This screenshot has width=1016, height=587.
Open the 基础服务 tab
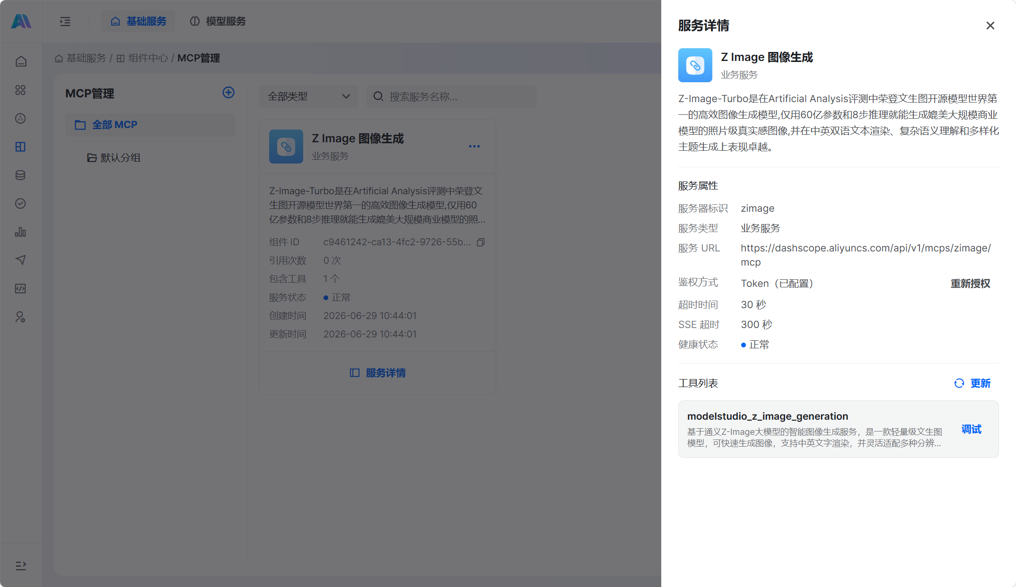click(138, 21)
